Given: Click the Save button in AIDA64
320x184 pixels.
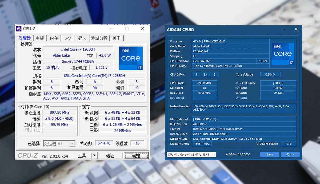Looking at the screenshot, I should click(x=270, y=154).
